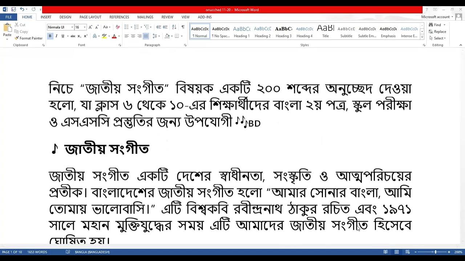465x261 pixels.
Task: Open the Microsoft account dropdown
Action: (437, 17)
